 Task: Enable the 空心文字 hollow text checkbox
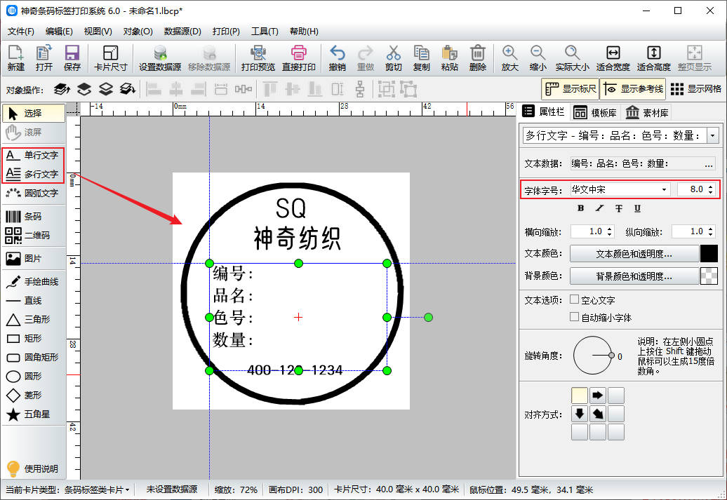pyautogui.click(x=575, y=299)
